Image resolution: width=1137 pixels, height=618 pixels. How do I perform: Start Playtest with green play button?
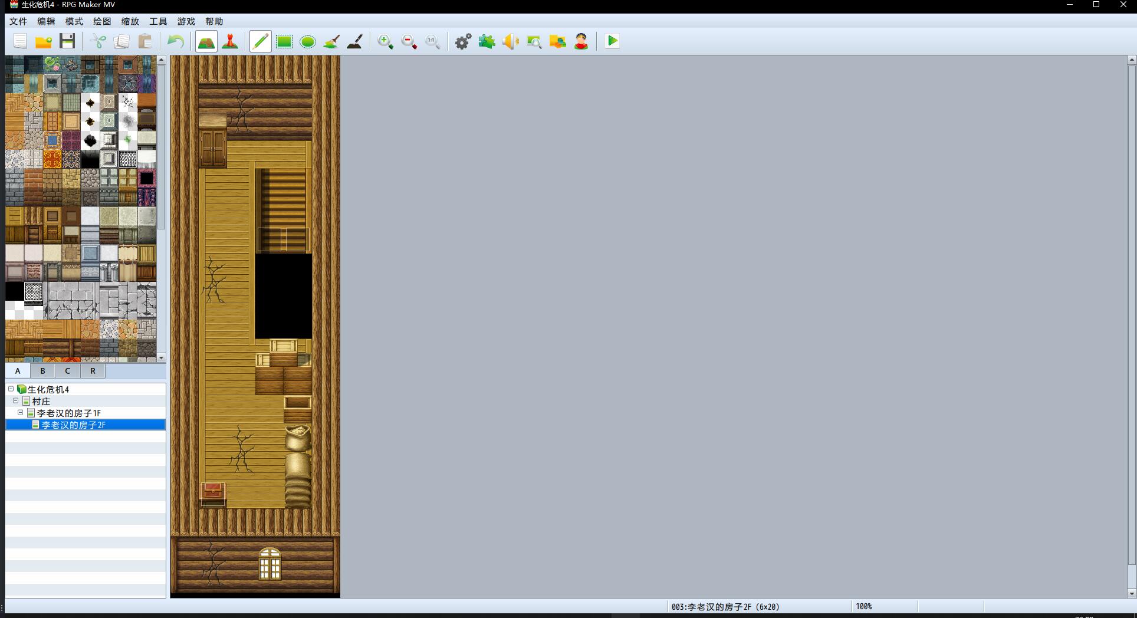click(x=612, y=41)
